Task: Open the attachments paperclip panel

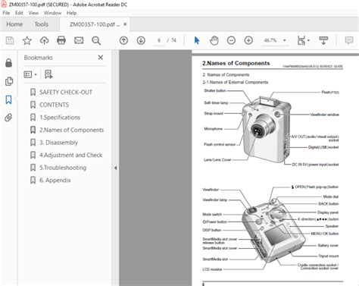Action: [x=8, y=118]
